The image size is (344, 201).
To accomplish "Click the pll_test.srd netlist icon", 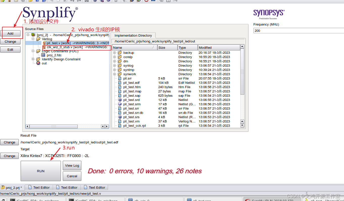I will 120,100.
